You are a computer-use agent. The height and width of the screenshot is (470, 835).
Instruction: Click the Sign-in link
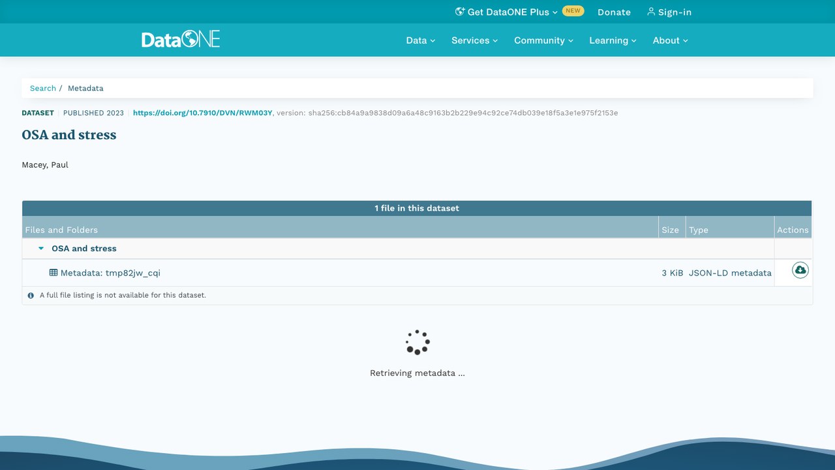[669, 12]
